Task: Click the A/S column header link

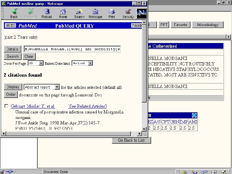Action: [x=157, y=122]
